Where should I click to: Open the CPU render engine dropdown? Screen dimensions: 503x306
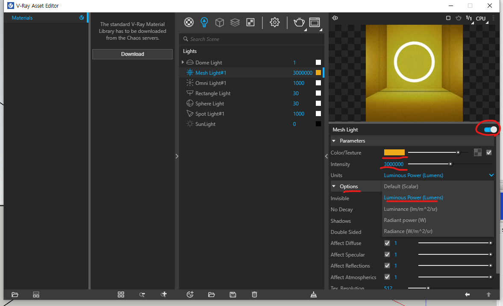(x=481, y=19)
